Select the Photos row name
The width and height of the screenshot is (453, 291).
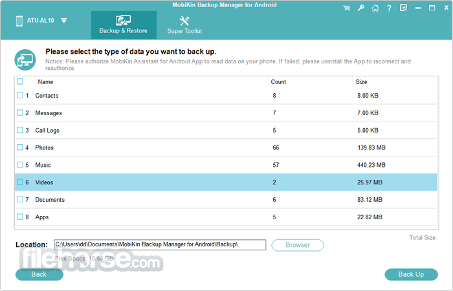click(x=44, y=148)
